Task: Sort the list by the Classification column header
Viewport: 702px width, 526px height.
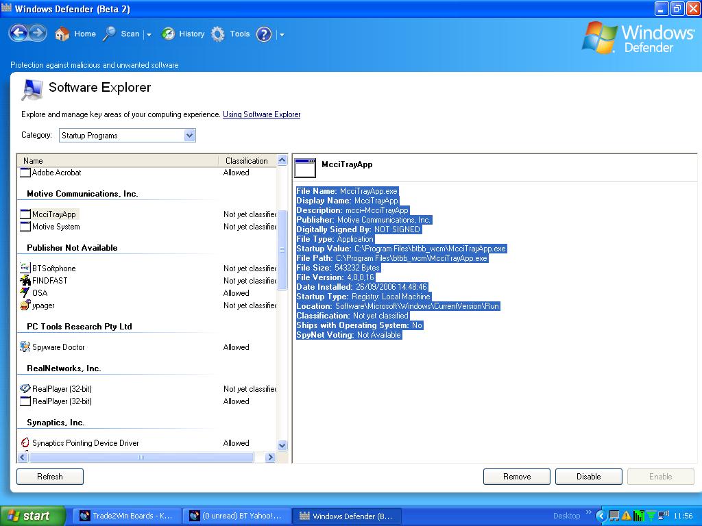Action: point(247,160)
